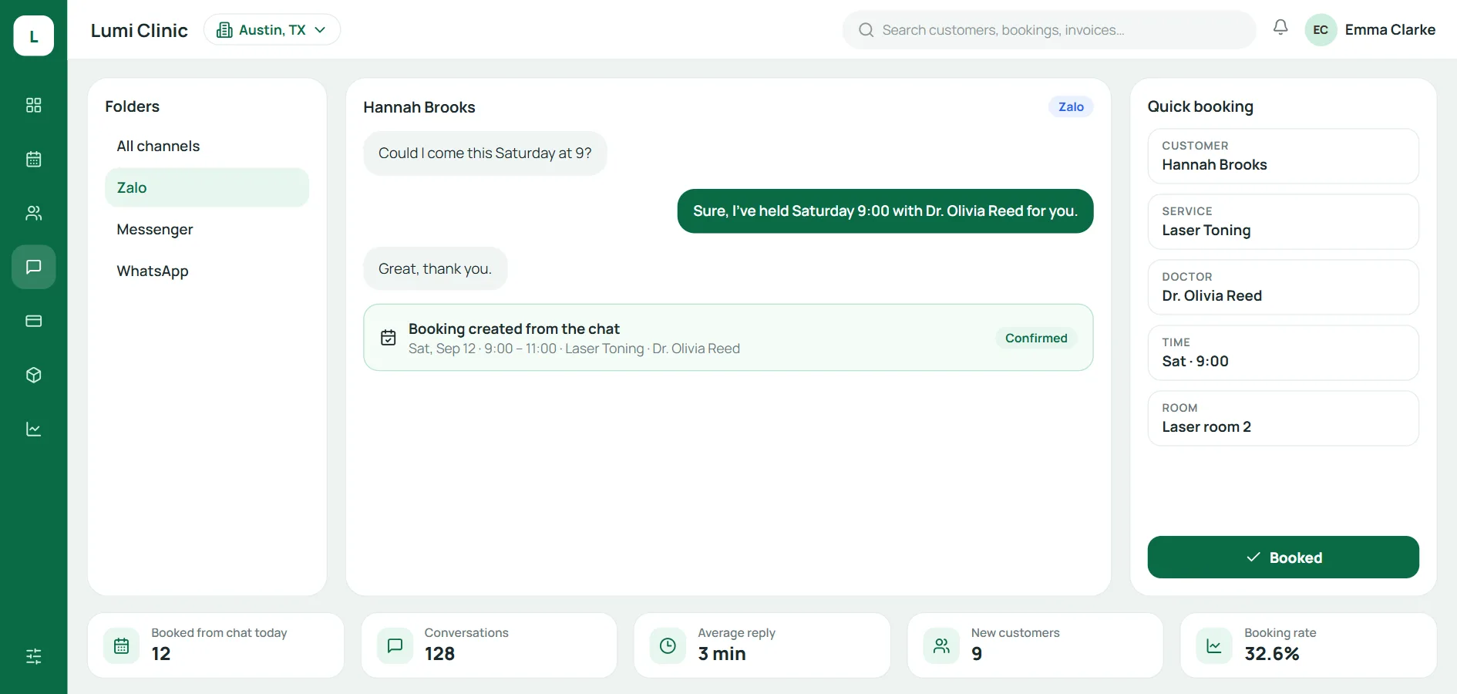Click the New customers stat icon
This screenshot has width=1457, height=694.
[941, 645]
